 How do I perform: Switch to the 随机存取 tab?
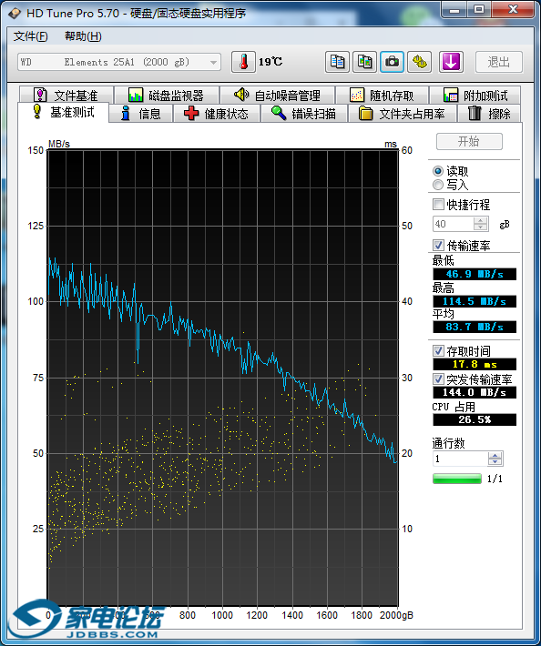[383, 96]
